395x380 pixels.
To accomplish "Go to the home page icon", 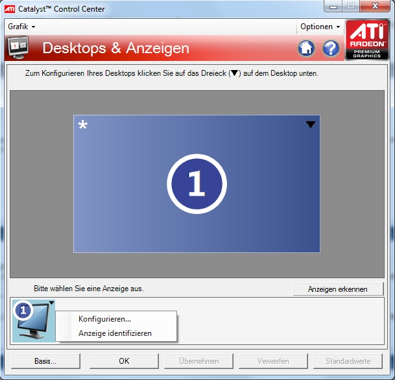I will [x=306, y=48].
